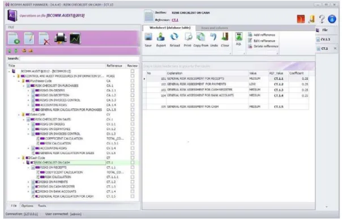Click the blue info icon
Screen dimensions: 342x219
[332, 19]
